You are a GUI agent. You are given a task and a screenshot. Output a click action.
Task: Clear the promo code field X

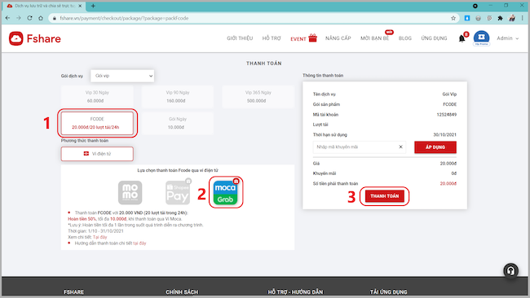400,147
